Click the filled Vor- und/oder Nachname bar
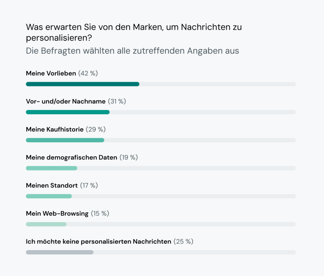Viewport: 324px width, 276px height. pos(67,112)
